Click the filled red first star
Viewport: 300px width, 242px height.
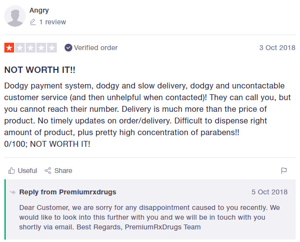(9, 48)
